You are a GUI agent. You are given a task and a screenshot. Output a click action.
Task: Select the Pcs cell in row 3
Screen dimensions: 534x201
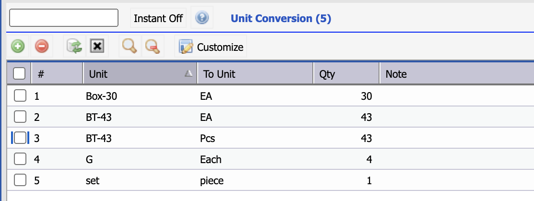click(207, 138)
